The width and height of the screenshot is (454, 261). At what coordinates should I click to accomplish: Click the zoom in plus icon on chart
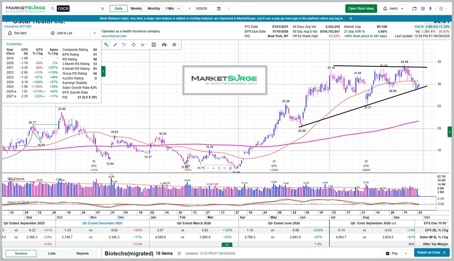click(x=213, y=168)
